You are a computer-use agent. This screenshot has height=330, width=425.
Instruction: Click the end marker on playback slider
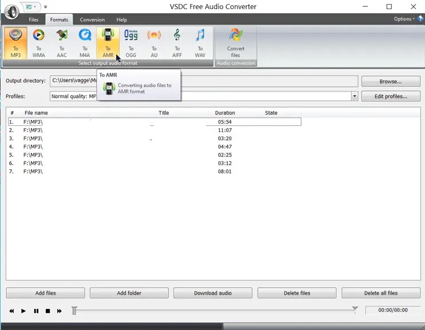(x=355, y=309)
